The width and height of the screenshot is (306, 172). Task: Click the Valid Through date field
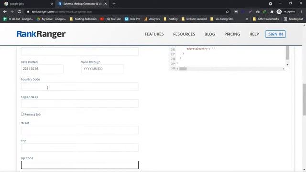[x=103, y=69]
